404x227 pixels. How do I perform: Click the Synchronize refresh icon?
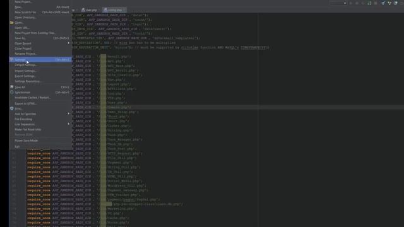(x=12, y=92)
